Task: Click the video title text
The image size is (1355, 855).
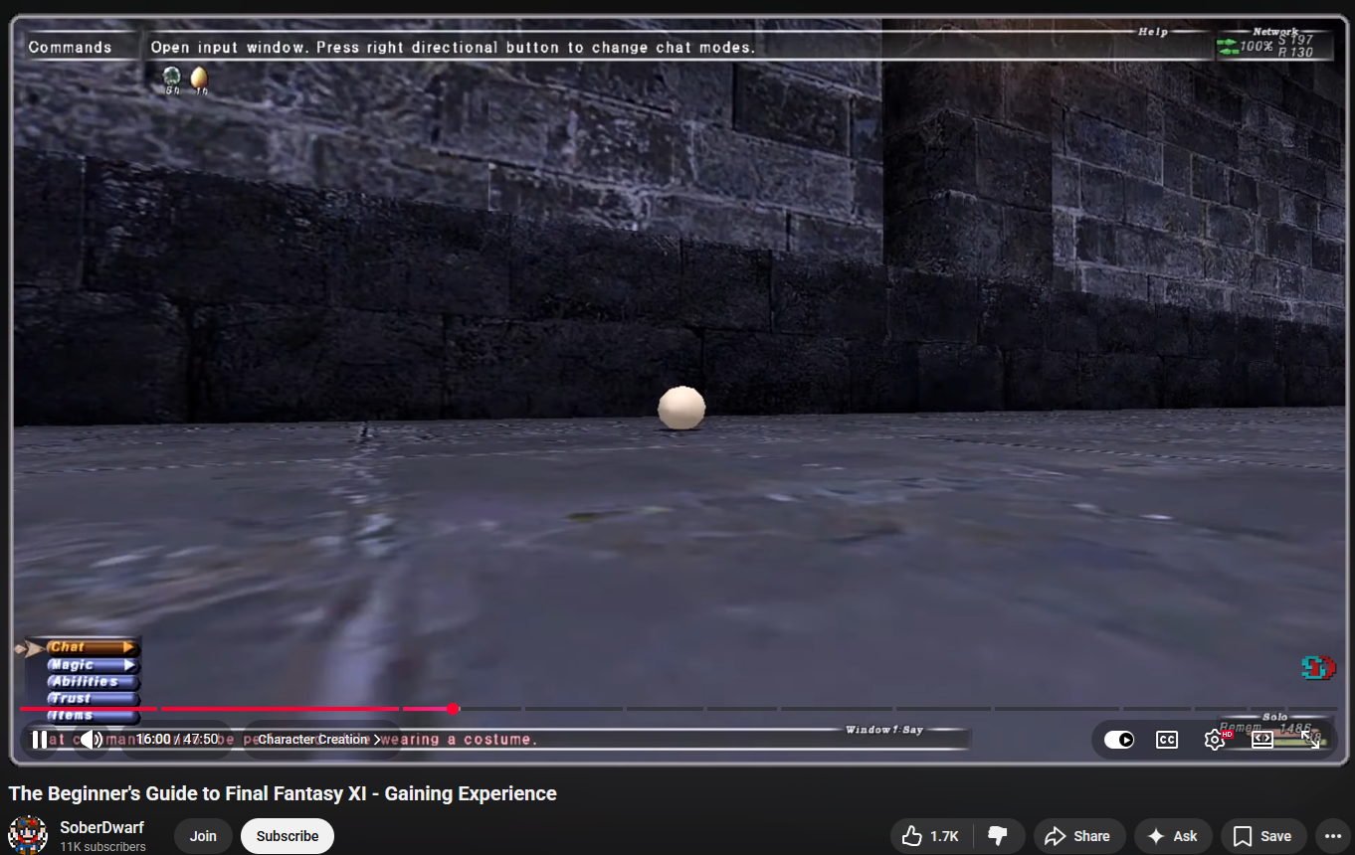Action: 283,793
